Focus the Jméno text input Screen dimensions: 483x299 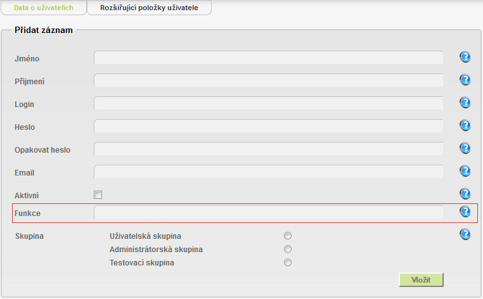[x=269, y=58]
